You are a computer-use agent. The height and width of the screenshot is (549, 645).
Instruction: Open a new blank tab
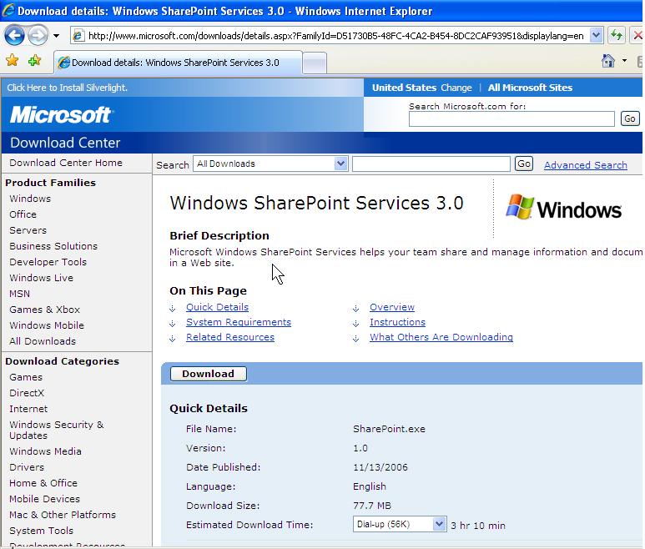(x=315, y=63)
